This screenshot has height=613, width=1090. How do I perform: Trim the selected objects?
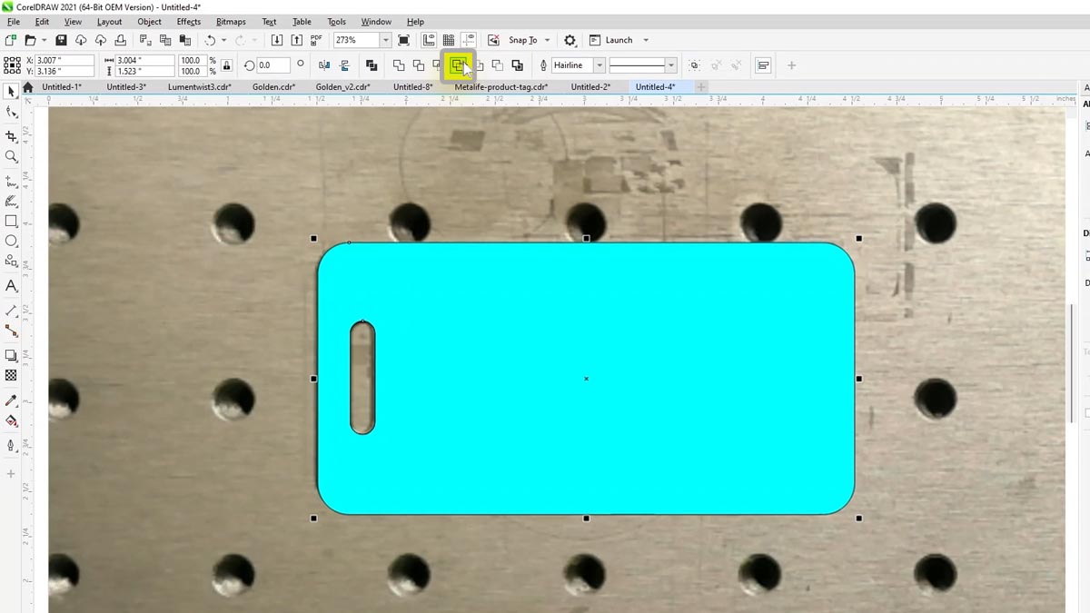point(419,64)
